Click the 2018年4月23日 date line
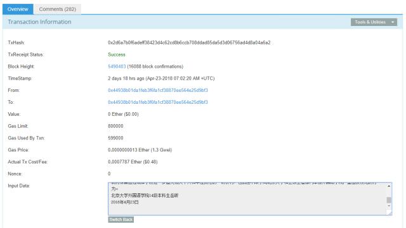406x228 pixels. click(x=125, y=202)
